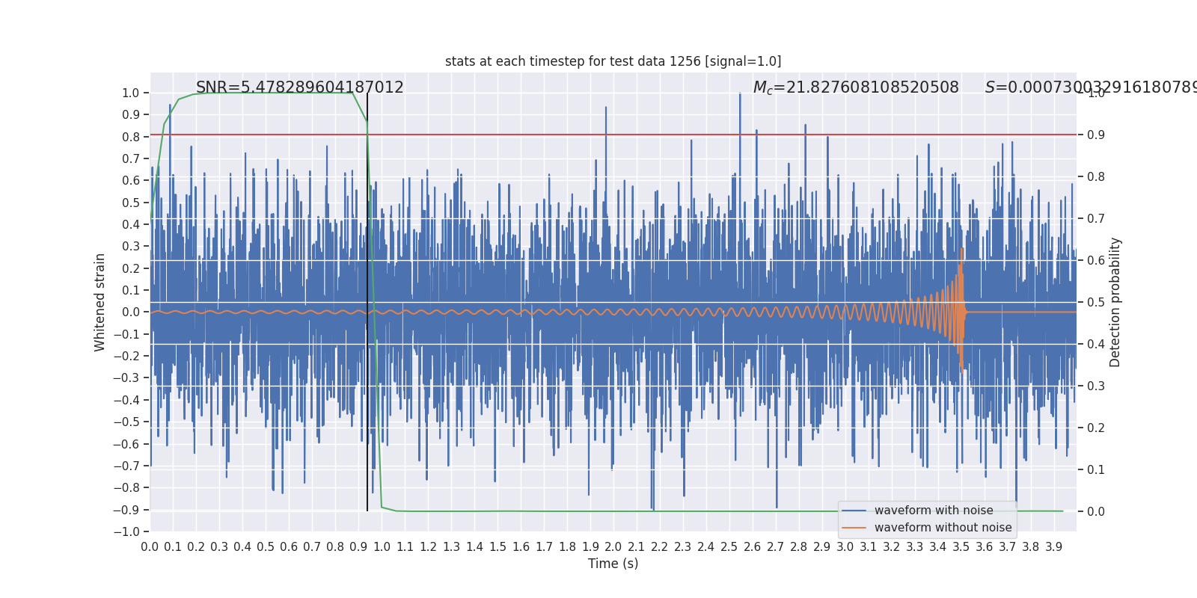Click Detection probability tick label 0.9

1096,135
